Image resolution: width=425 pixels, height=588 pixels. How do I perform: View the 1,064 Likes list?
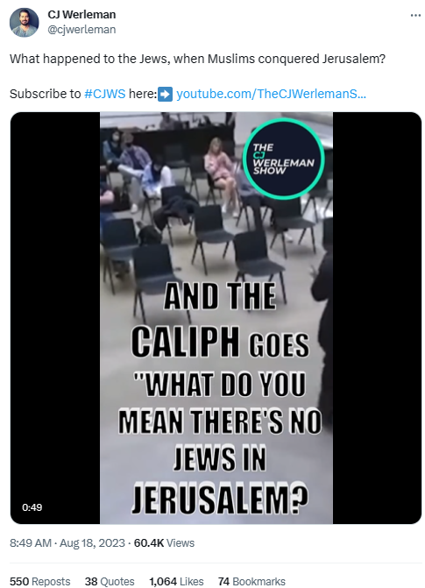click(x=176, y=581)
